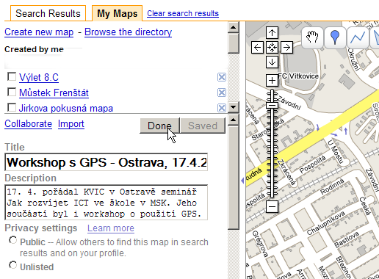Click into the Description text area

click(x=106, y=203)
